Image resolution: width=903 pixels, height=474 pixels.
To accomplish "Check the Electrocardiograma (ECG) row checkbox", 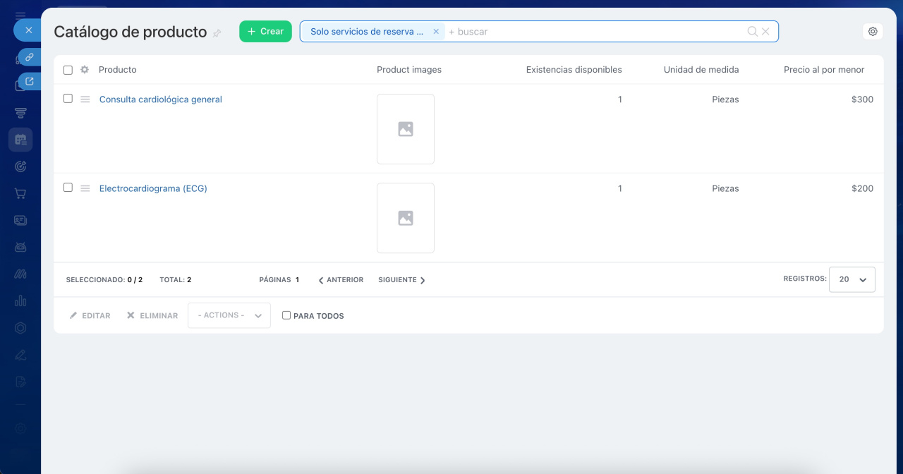I will click(x=68, y=188).
